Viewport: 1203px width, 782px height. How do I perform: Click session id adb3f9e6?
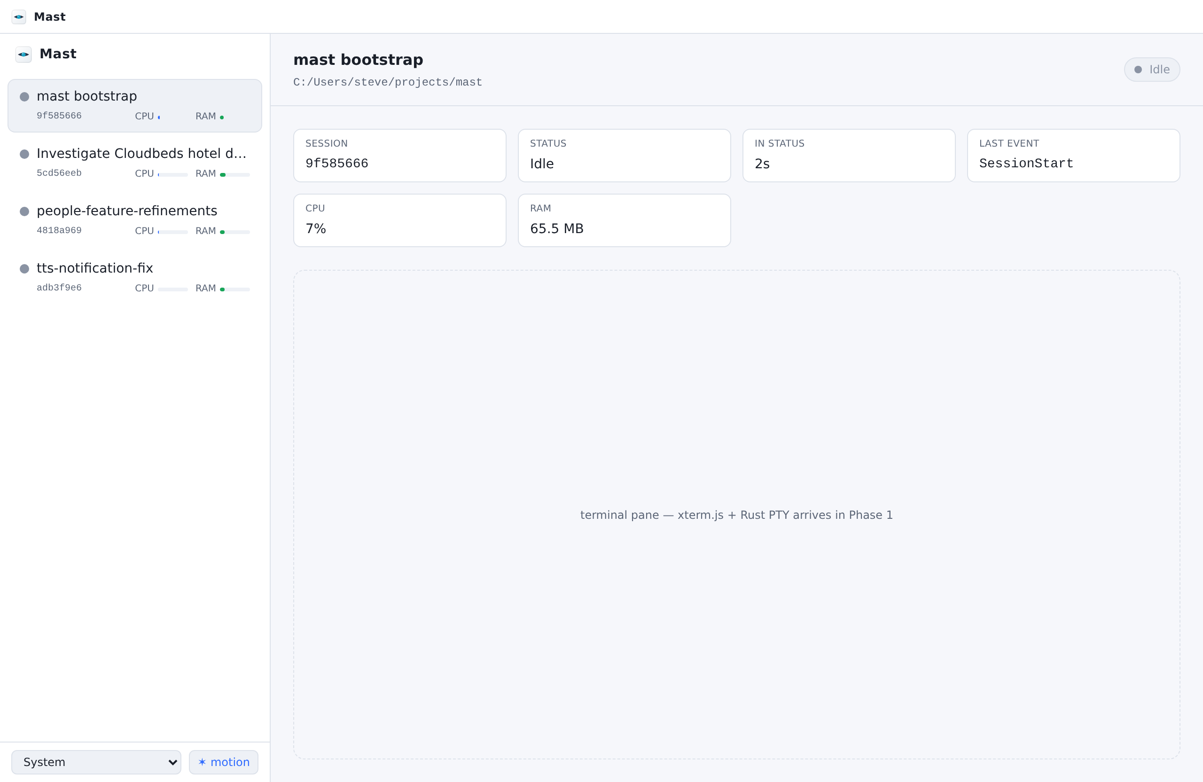coord(59,288)
